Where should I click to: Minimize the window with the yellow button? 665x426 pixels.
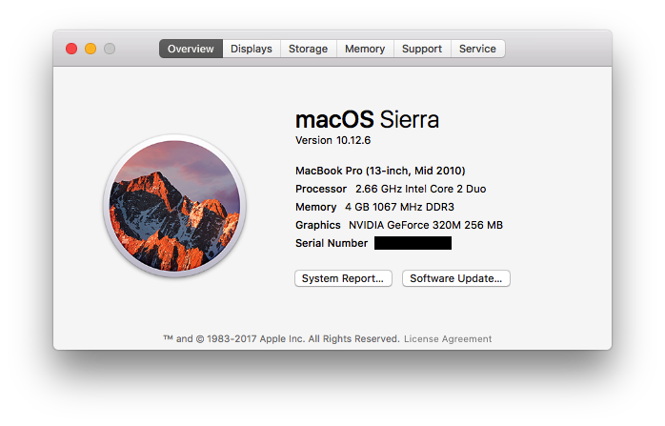coord(91,49)
